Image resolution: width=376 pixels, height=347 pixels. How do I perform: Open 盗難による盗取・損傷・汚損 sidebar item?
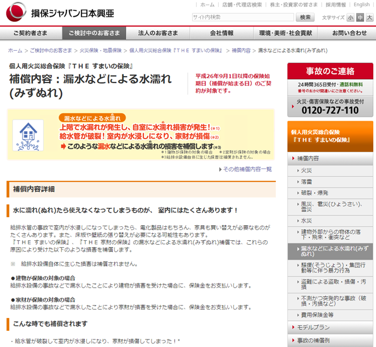(330, 285)
